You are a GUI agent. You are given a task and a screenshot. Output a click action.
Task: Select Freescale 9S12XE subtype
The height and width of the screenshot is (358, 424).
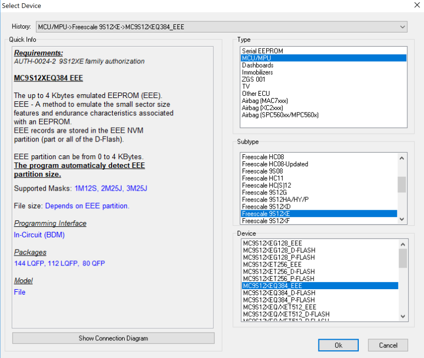click(x=319, y=214)
